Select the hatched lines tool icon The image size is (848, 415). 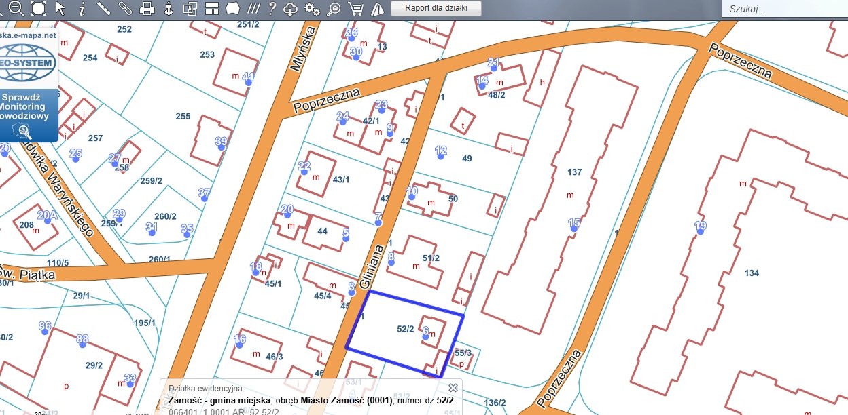(x=253, y=9)
